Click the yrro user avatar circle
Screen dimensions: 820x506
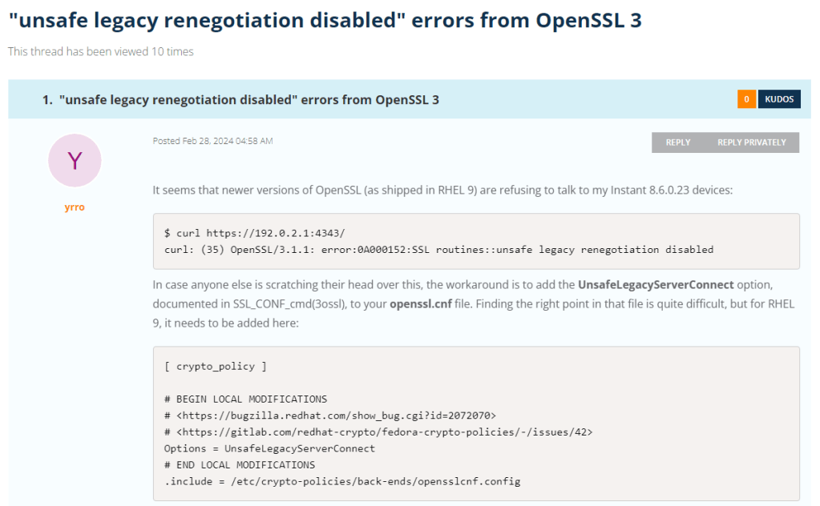pos(75,161)
